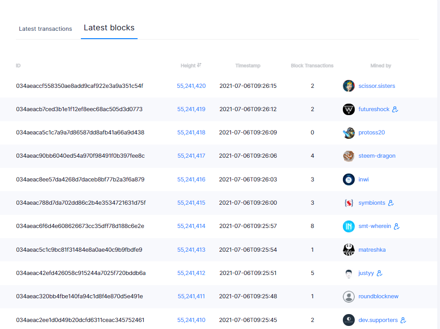Open block height 55,241,418
Image resolution: width=440 pixels, height=329 pixels.
coord(191,132)
